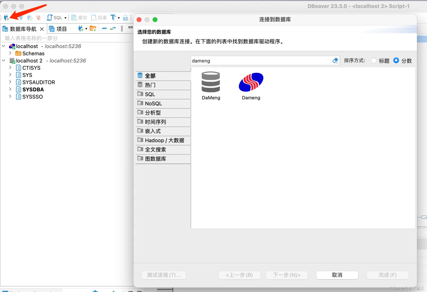
Task: Click the 测试连接 button
Action: [164, 275]
